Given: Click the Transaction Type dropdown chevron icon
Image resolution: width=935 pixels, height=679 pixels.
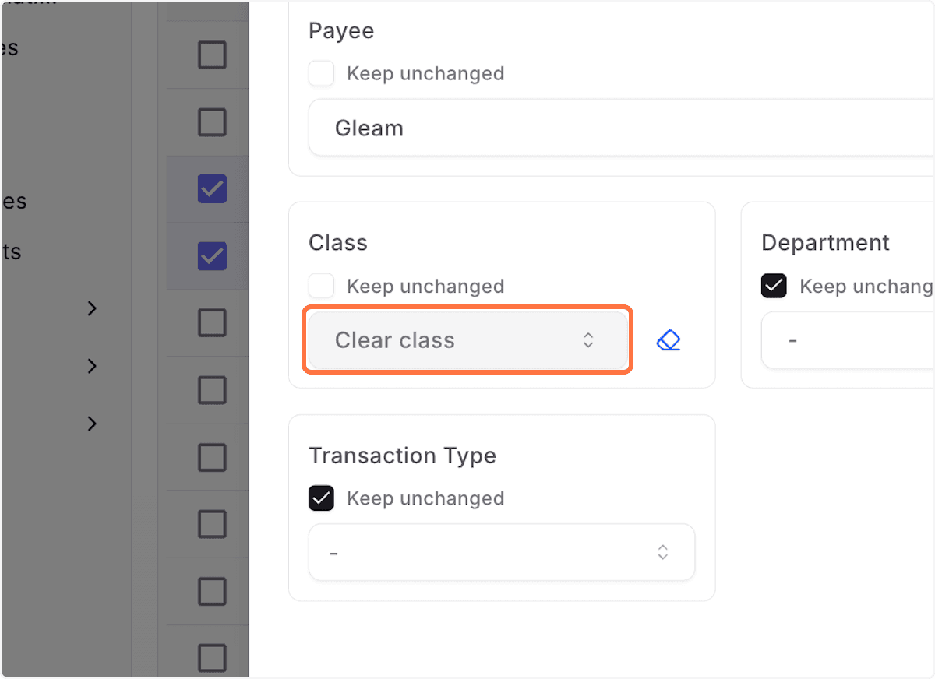Looking at the screenshot, I should click(x=663, y=553).
